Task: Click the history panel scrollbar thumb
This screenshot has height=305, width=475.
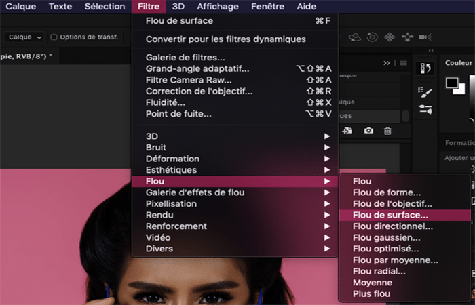Action: 405,116
